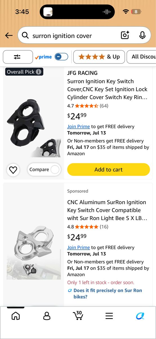The height and width of the screenshot is (339, 156).
Task: Tap the back arrow
Action: 9,35
